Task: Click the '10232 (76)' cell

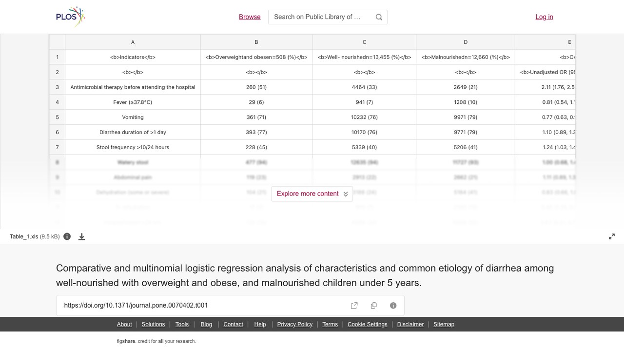Action: coord(364,117)
